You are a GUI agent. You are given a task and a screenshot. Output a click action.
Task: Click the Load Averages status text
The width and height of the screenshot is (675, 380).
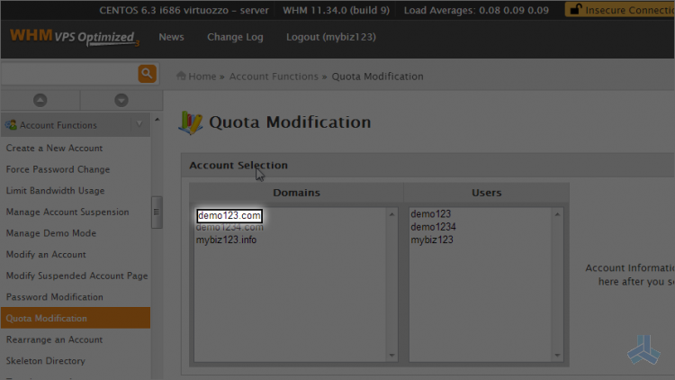coord(476,10)
